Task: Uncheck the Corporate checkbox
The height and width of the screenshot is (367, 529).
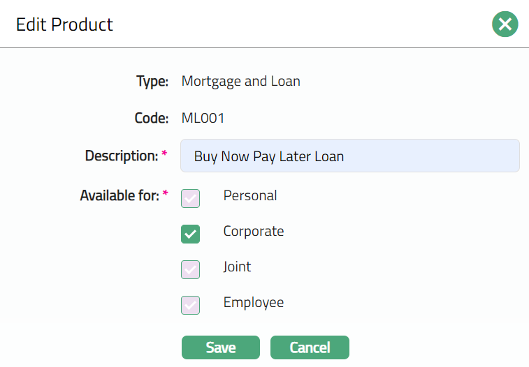Action: [191, 234]
